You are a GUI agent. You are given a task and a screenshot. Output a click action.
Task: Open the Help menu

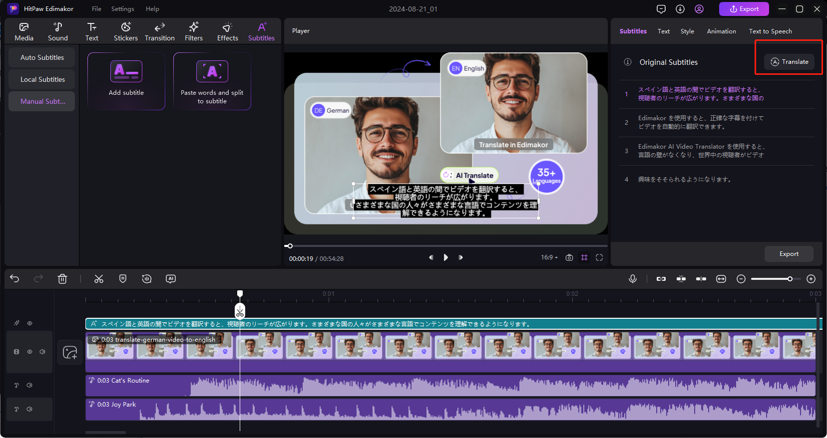pos(152,9)
